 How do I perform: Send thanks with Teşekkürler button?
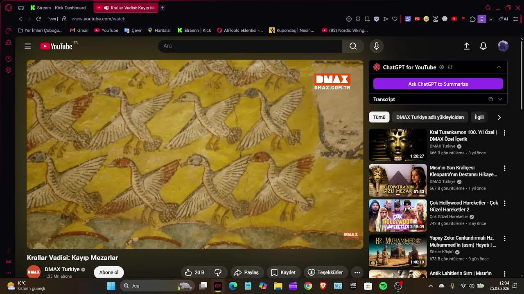[x=325, y=272]
